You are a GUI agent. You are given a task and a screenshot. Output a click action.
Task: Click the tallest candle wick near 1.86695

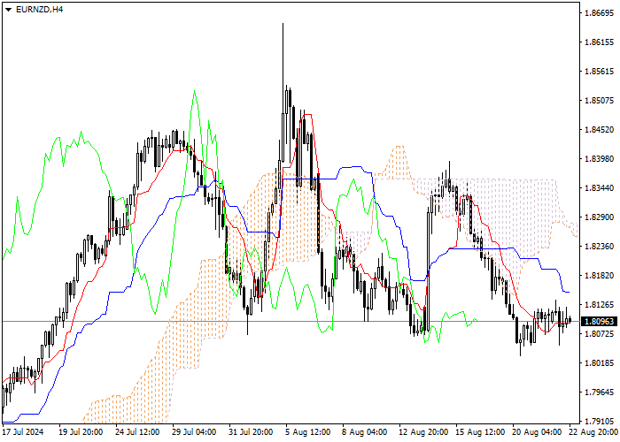click(x=283, y=68)
